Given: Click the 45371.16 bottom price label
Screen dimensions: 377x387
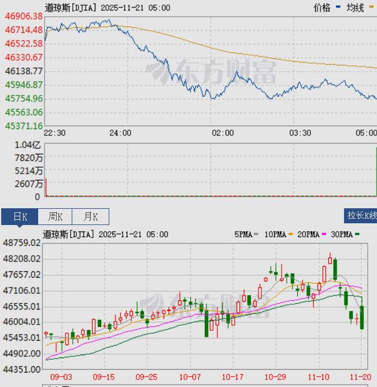Looking at the screenshot, I should coord(24,126).
